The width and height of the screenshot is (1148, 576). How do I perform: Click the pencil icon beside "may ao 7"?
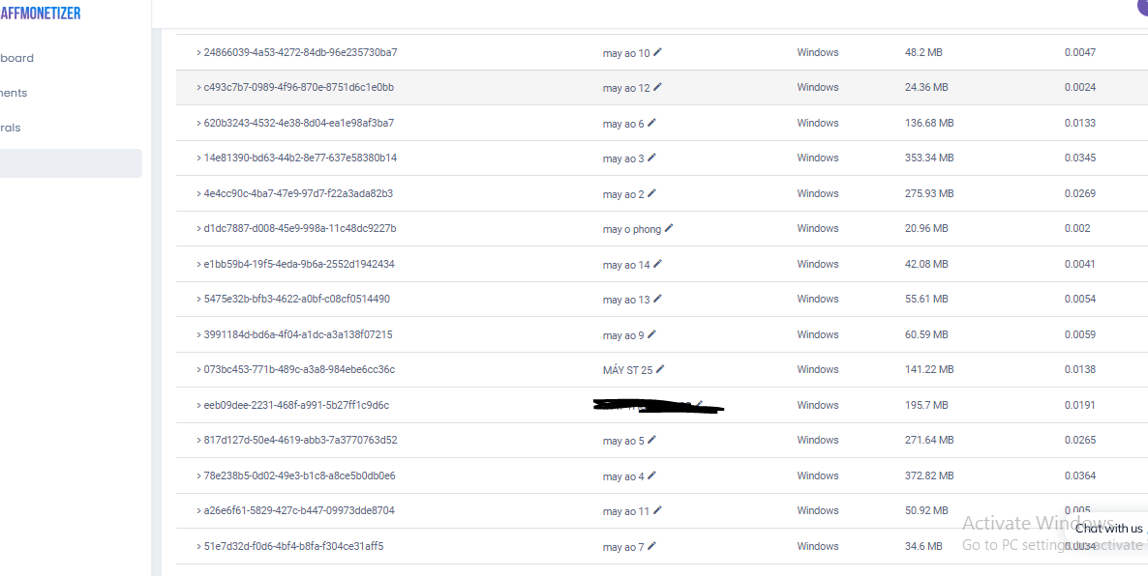click(651, 546)
